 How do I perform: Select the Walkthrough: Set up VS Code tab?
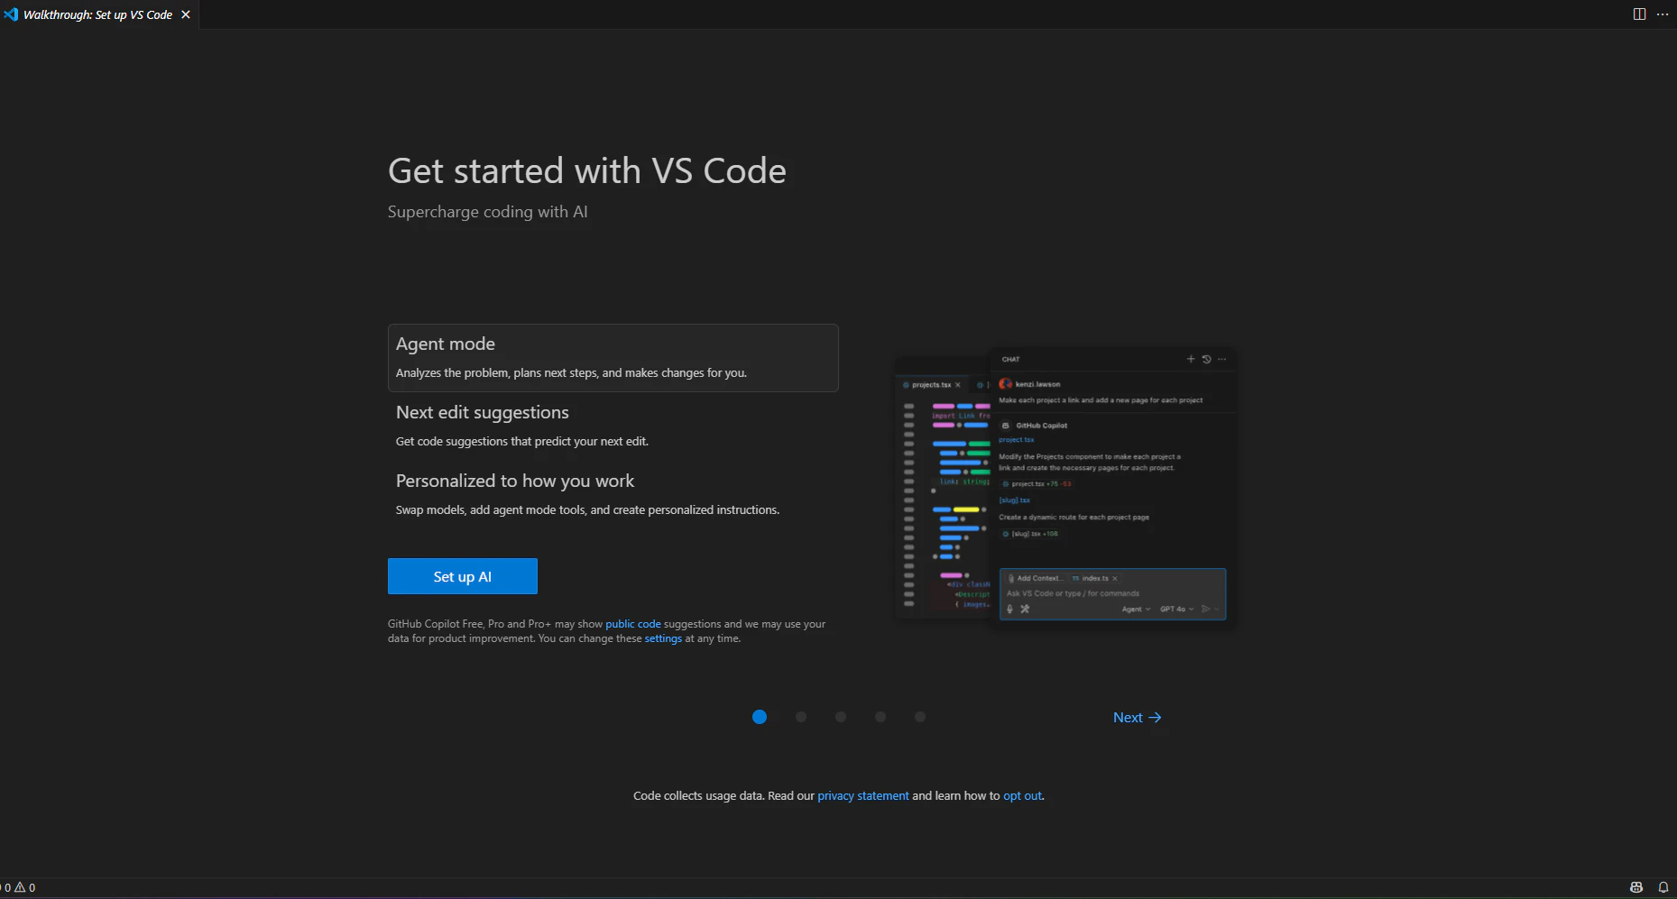[x=99, y=14]
